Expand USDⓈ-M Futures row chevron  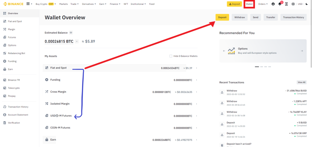click(197, 116)
